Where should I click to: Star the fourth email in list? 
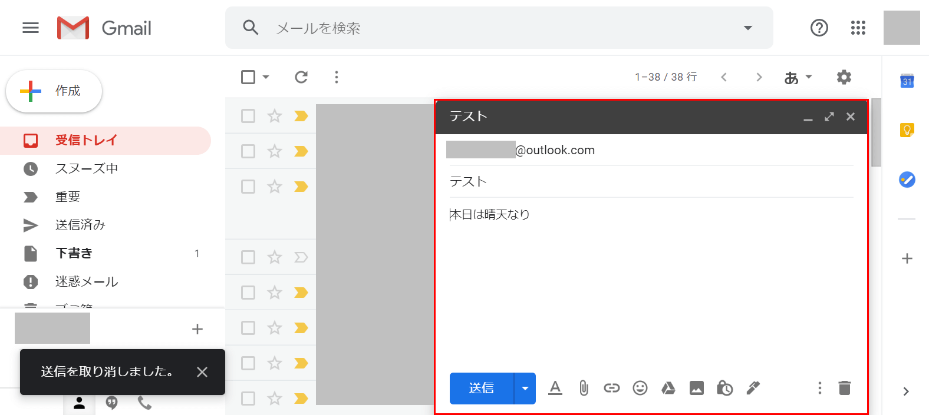click(x=275, y=257)
